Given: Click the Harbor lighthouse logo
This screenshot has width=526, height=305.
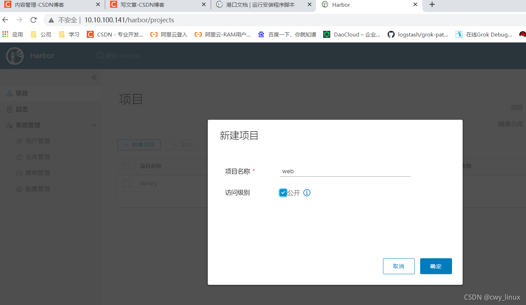Looking at the screenshot, I should [x=15, y=56].
